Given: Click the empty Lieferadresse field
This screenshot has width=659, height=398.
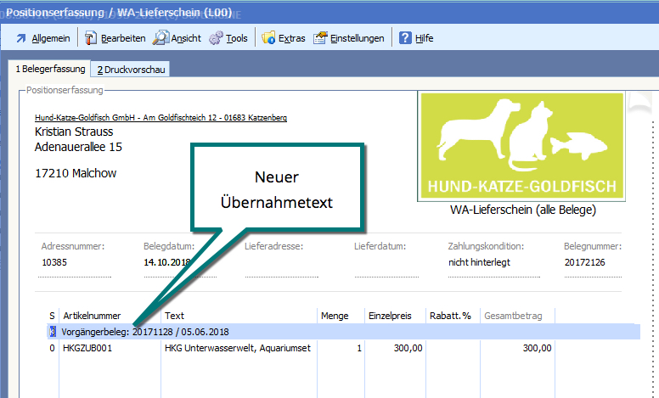Looking at the screenshot, I should (286, 264).
